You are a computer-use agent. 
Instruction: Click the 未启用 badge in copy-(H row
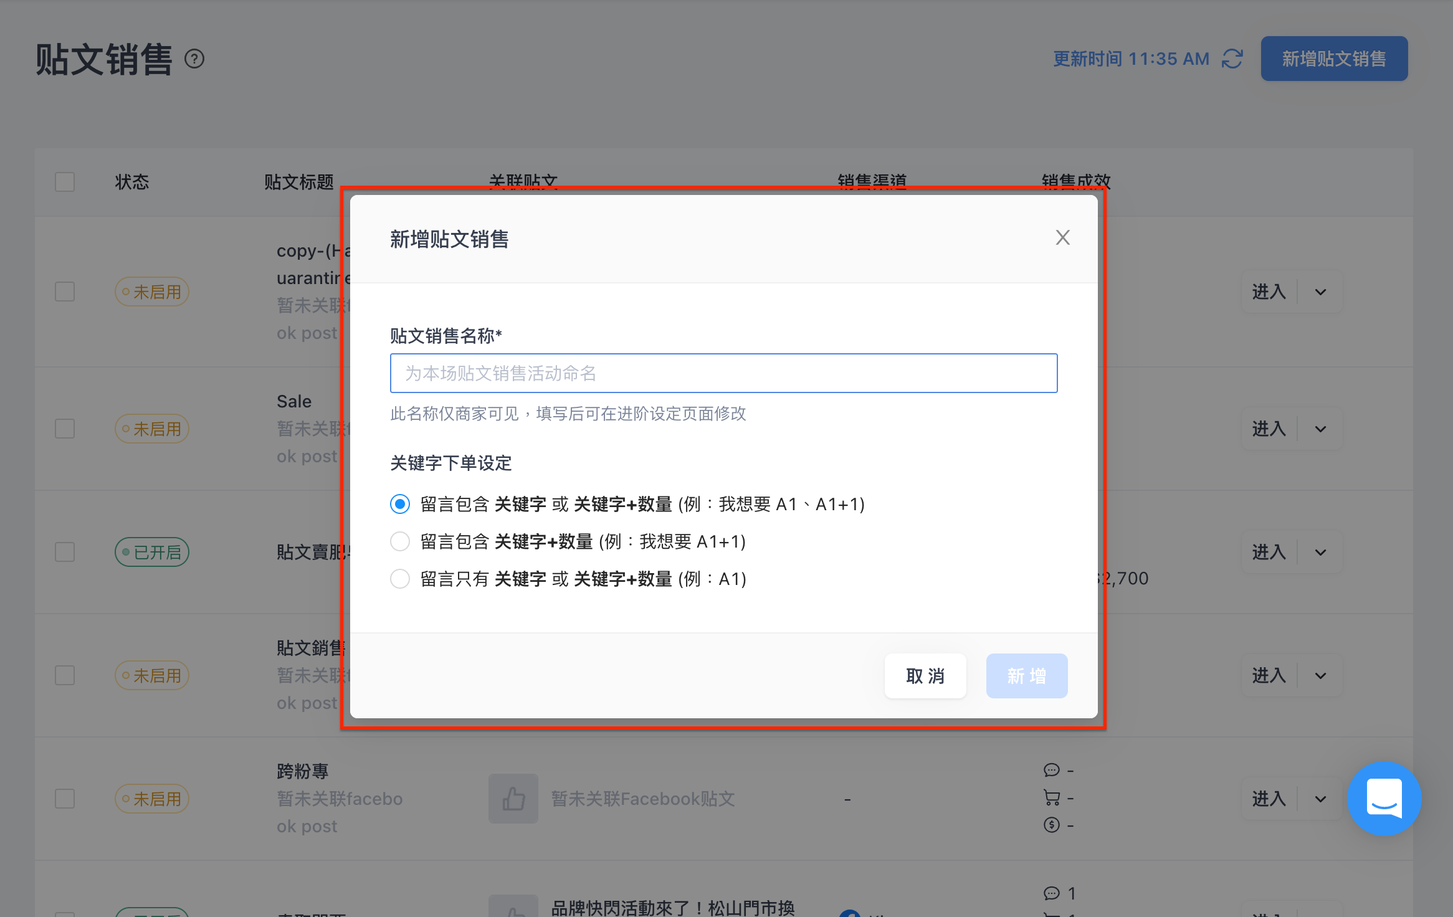152,292
